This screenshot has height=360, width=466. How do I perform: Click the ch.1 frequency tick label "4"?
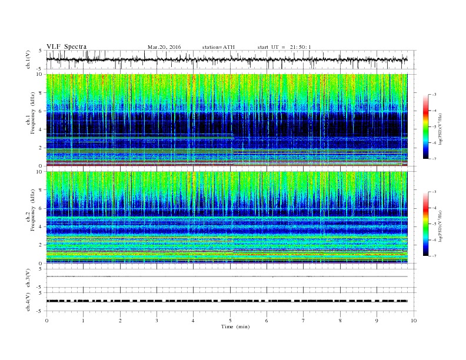(41, 129)
